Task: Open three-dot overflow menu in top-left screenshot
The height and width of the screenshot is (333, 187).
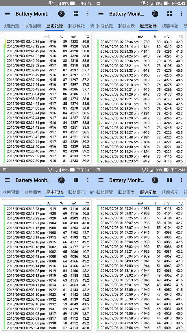Action: tap(88, 14)
